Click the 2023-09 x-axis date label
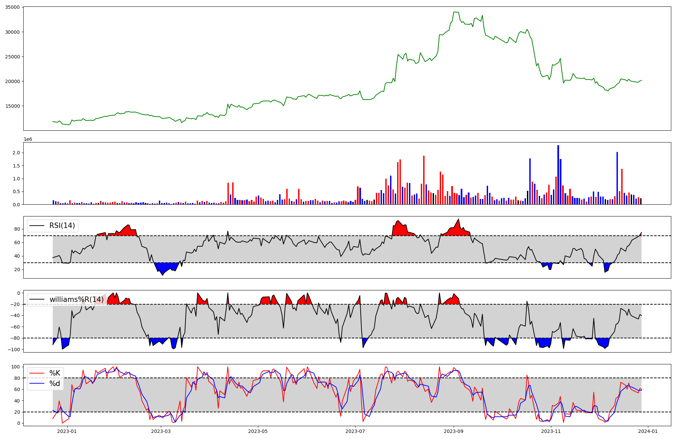The image size is (676, 439). click(453, 431)
